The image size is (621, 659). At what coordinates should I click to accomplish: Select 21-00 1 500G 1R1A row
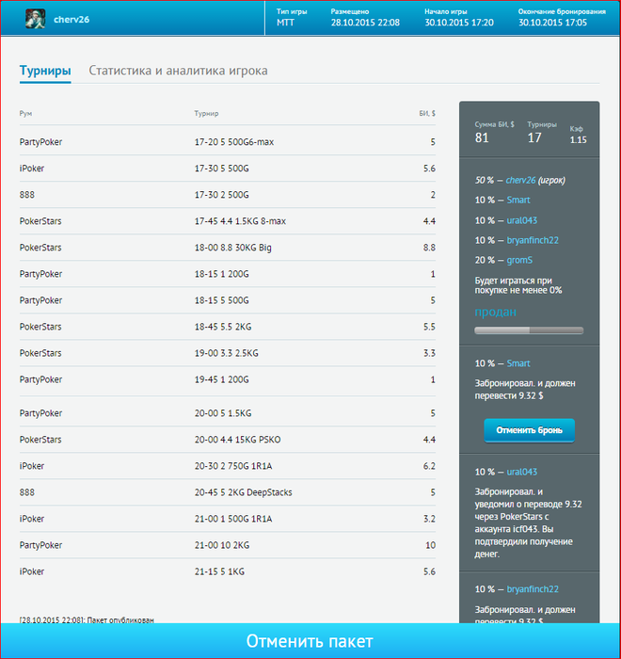click(x=228, y=519)
